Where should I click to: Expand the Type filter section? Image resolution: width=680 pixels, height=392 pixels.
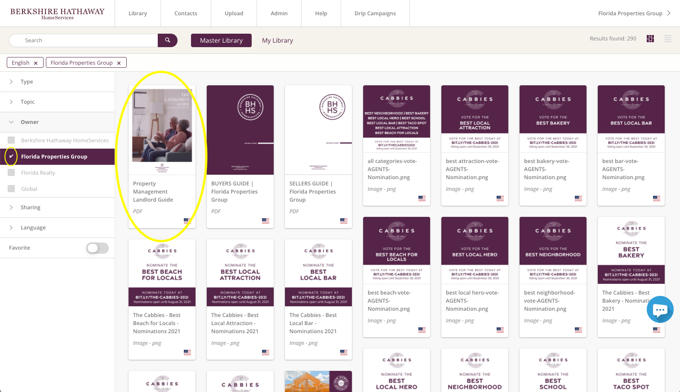pos(57,82)
